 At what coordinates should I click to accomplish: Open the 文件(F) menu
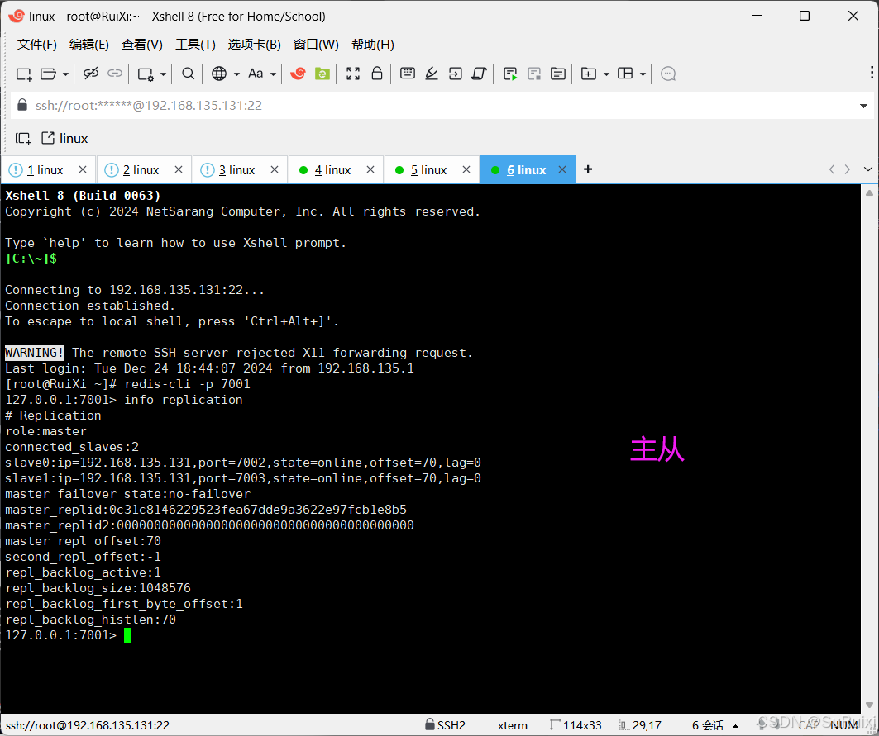pyautogui.click(x=37, y=45)
